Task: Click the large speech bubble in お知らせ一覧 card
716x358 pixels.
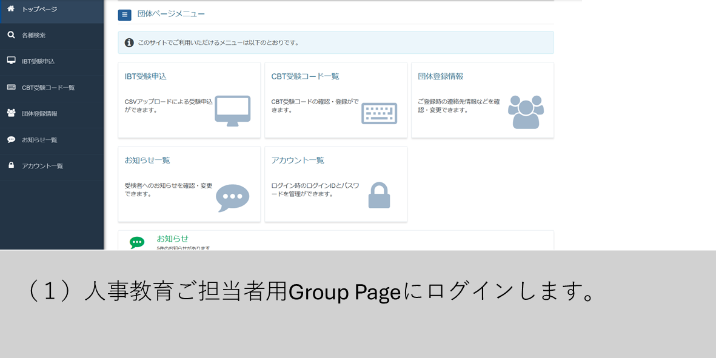Action: coord(232,198)
